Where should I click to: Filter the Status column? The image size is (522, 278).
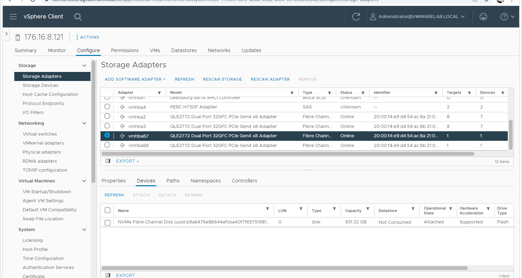(363, 93)
